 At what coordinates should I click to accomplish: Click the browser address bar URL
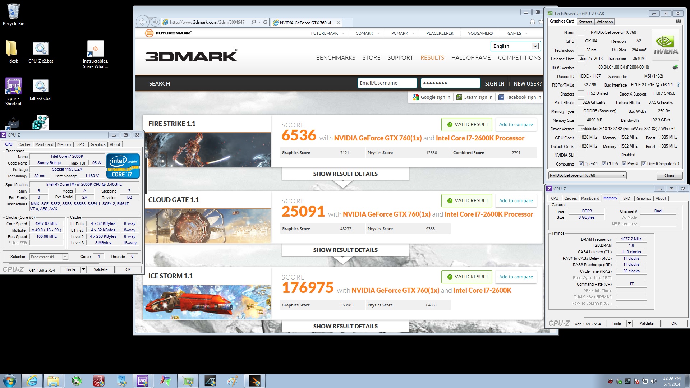207,22
